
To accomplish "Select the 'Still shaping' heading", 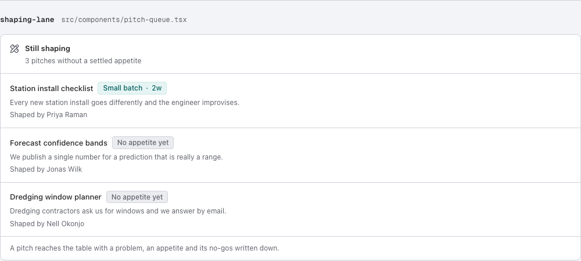I will pos(48,48).
